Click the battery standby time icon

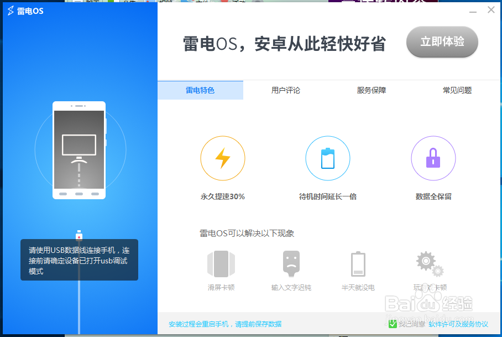click(328, 158)
